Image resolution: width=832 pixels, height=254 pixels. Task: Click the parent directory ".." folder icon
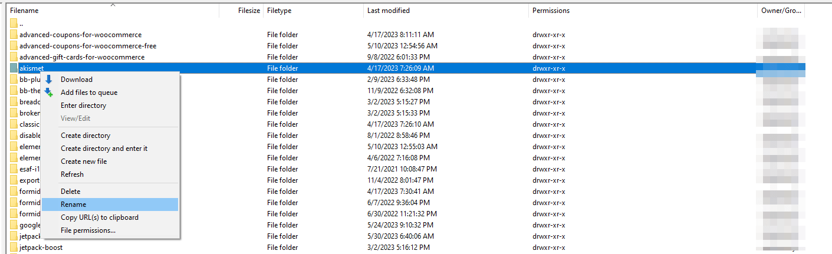14,24
